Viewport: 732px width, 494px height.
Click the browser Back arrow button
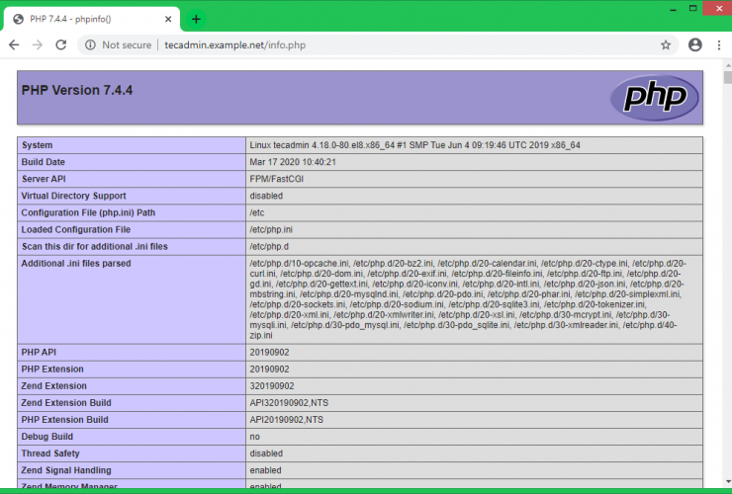(14, 44)
